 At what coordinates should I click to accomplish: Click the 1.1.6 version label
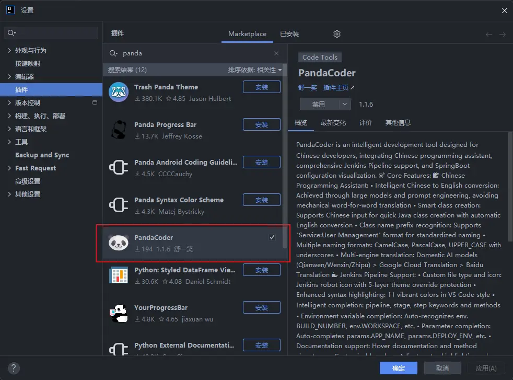366,105
